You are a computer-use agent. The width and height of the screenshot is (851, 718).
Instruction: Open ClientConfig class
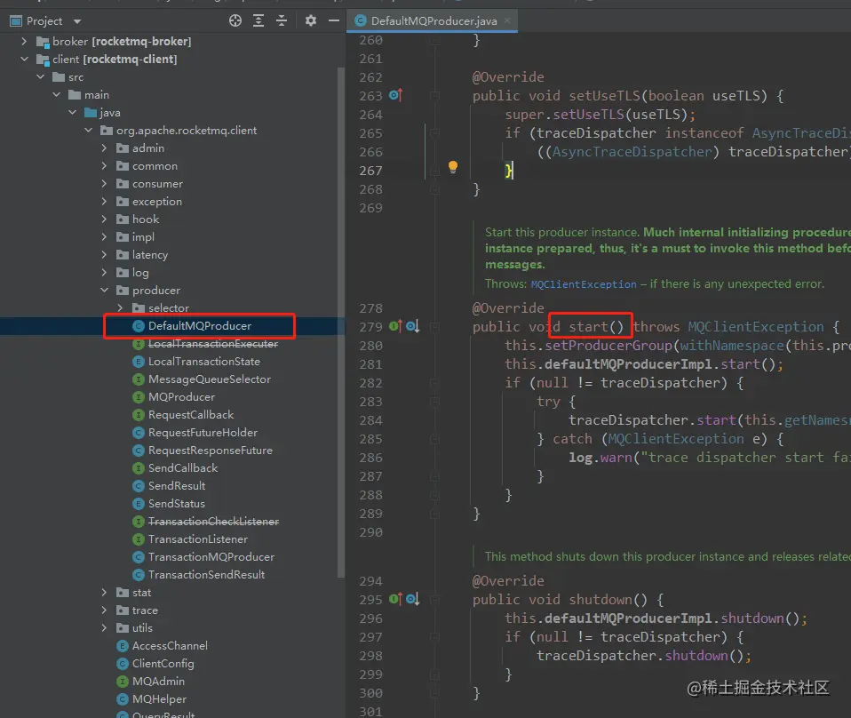click(155, 664)
